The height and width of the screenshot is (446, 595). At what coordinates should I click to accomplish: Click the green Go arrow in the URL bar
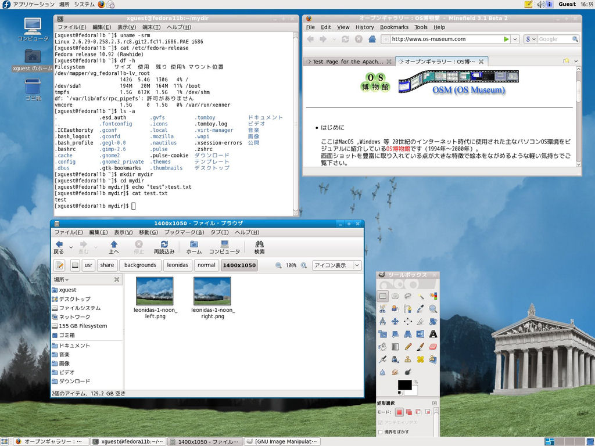tap(506, 39)
